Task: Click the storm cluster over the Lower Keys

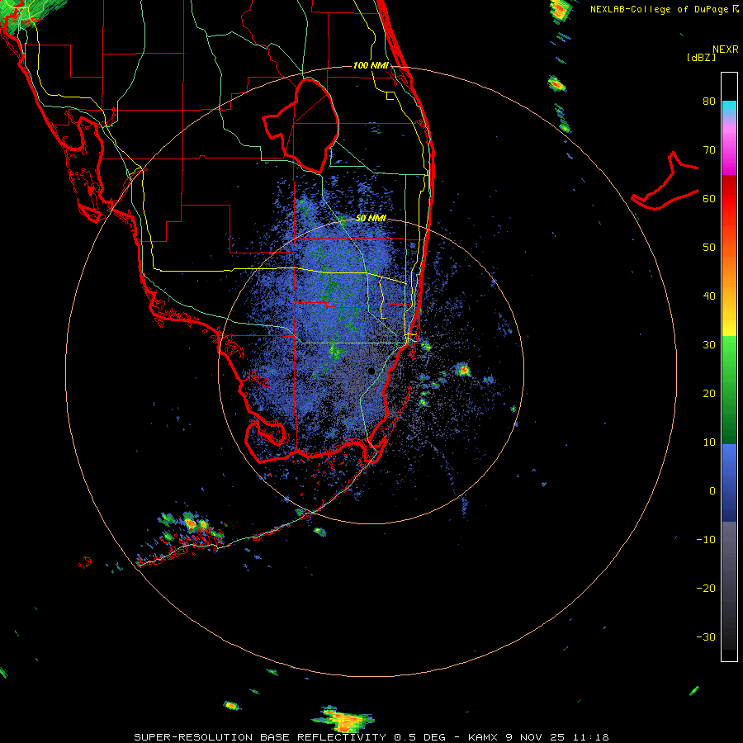Action: (x=190, y=526)
